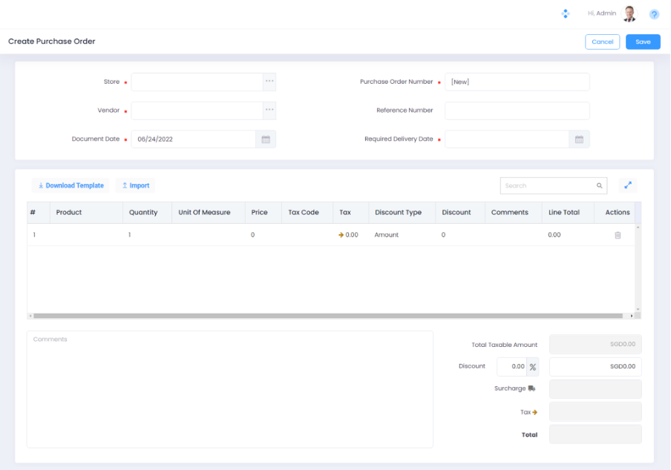Click the Admin user avatar
671x470 pixels.
[629, 14]
